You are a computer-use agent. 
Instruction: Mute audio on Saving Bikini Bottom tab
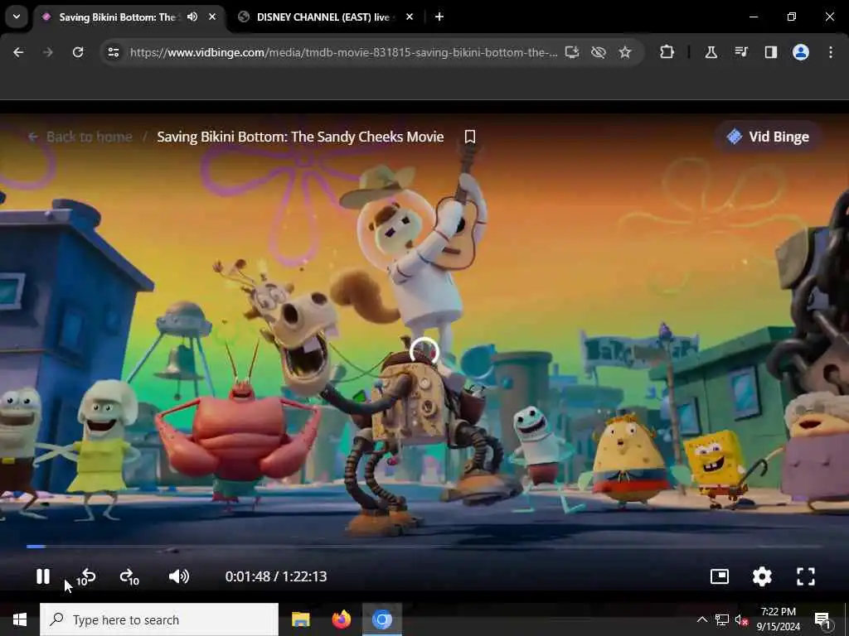192,17
